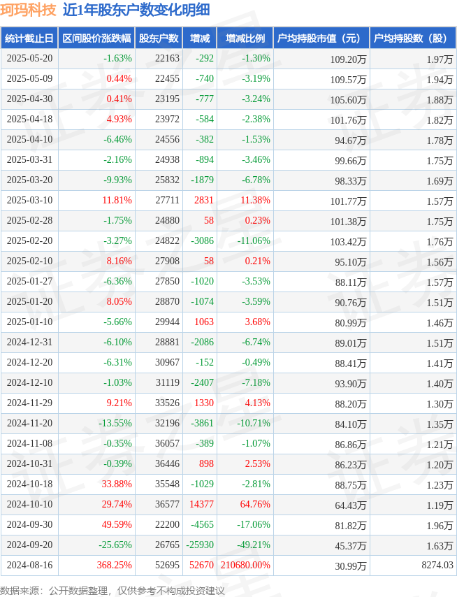457x597 pixels.
Task: Click the 8274.03 average shares cell
Action: coord(413,565)
